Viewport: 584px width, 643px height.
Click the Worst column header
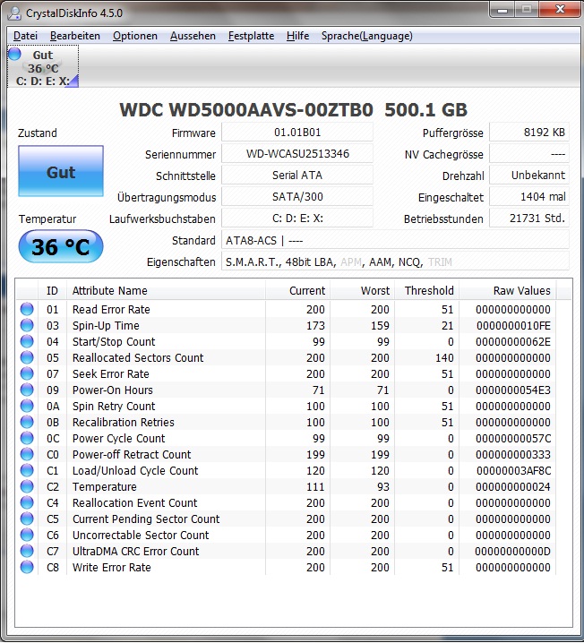362,291
